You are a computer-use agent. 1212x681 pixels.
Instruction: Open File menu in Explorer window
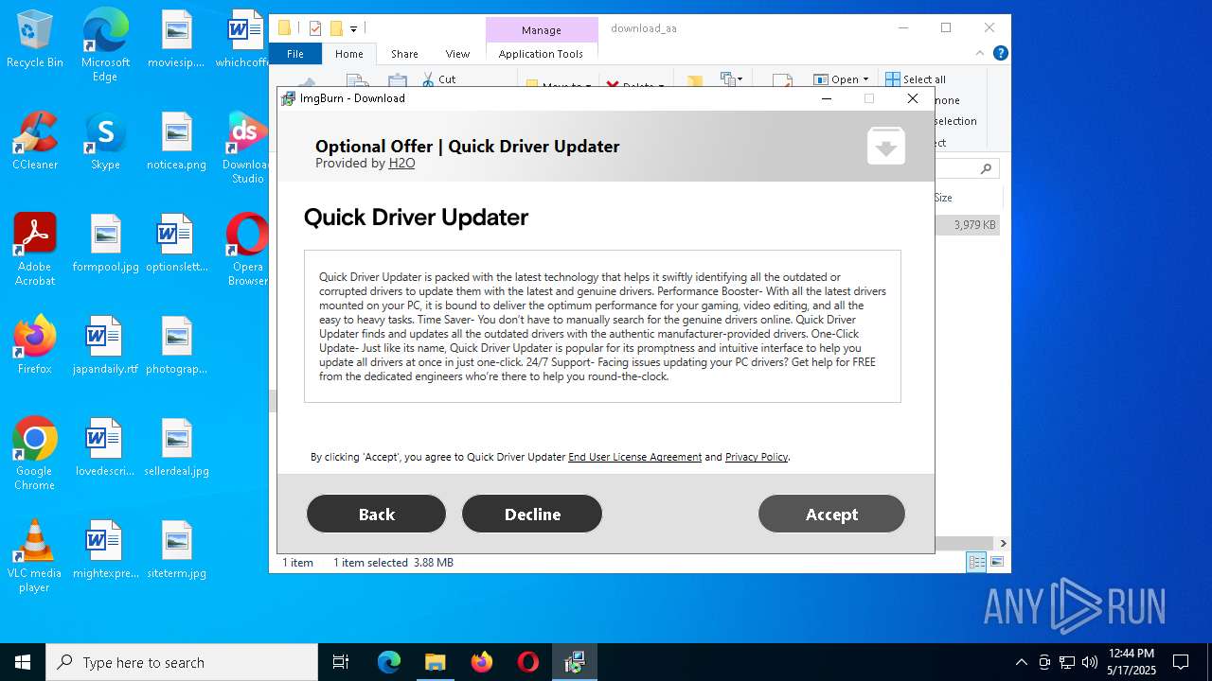295,54
